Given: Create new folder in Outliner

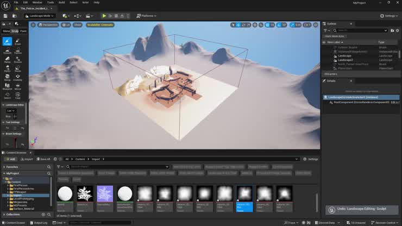Looking at the screenshot, I should [x=392, y=30].
